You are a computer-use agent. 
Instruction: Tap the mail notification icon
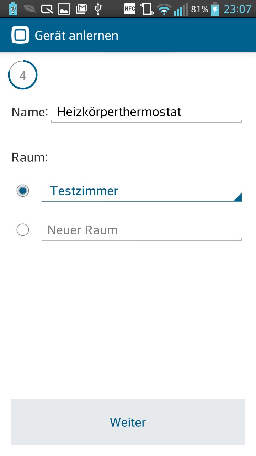click(x=81, y=9)
